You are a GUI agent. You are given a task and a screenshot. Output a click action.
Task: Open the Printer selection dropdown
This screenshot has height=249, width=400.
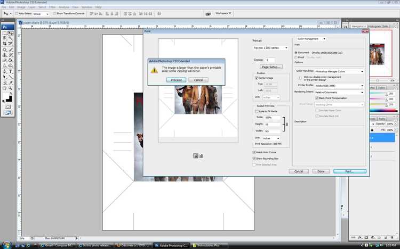270,48
